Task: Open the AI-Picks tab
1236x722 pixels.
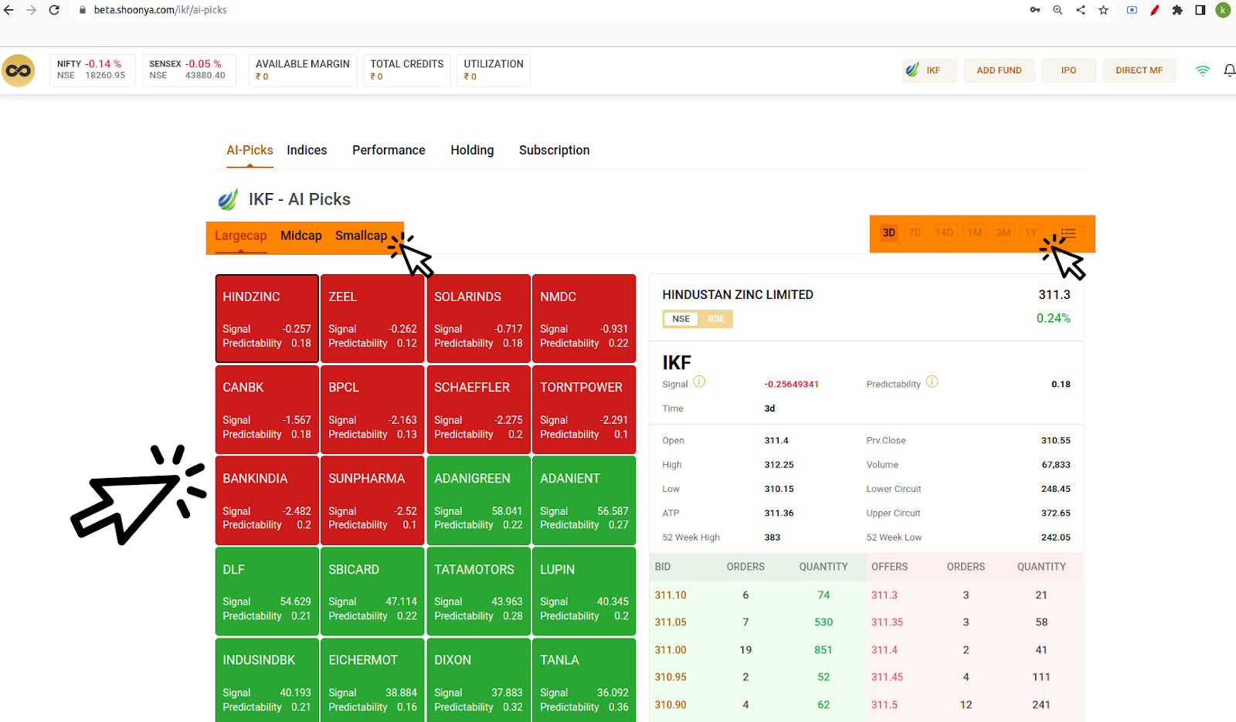Action: (250, 150)
